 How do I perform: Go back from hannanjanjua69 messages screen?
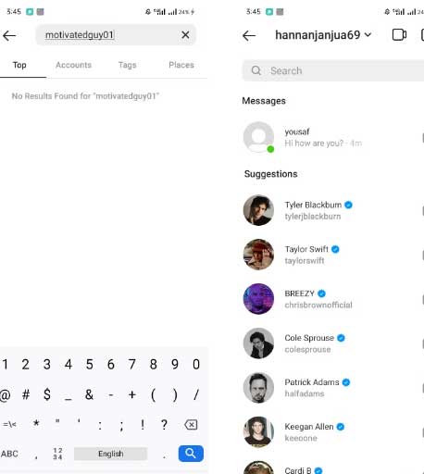click(249, 36)
